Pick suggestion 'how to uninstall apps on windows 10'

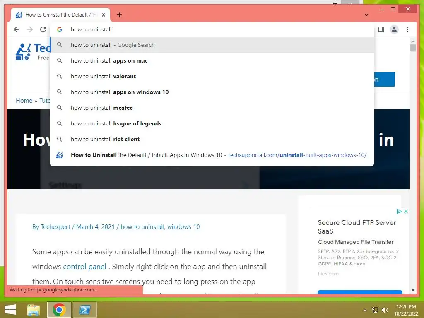[212, 92]
